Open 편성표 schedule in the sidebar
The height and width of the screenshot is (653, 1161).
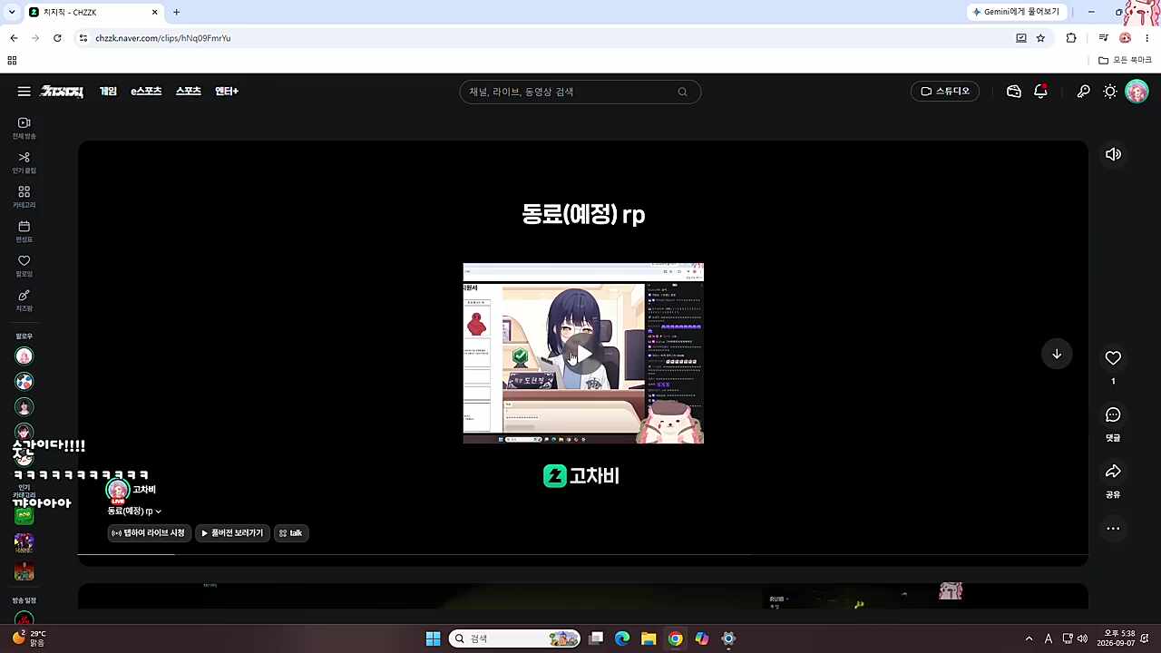click(x=24, y=231)
